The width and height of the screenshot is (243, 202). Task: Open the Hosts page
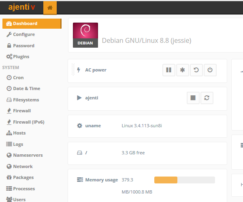16,133
